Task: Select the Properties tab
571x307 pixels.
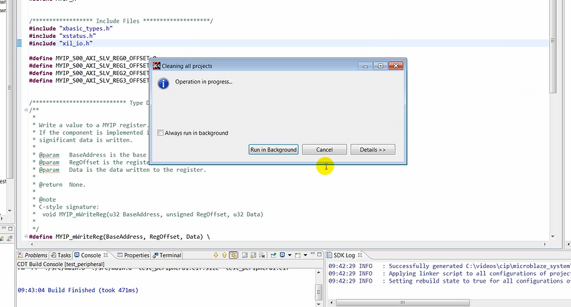Action: coord(136,255)
